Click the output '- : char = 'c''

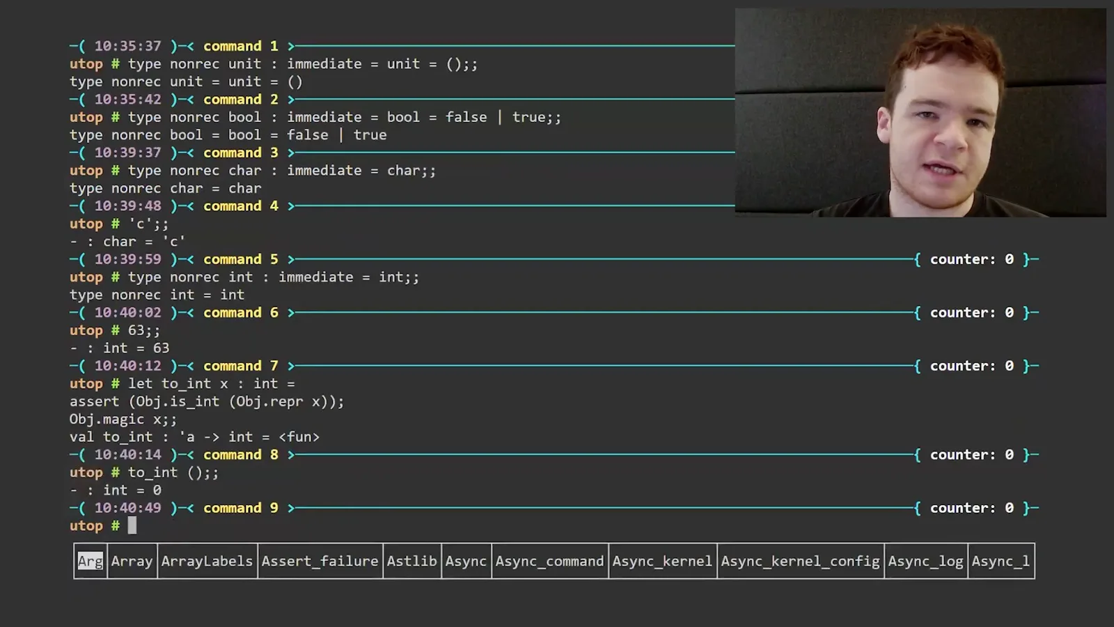pyautogui.click(x=127, y=241)
